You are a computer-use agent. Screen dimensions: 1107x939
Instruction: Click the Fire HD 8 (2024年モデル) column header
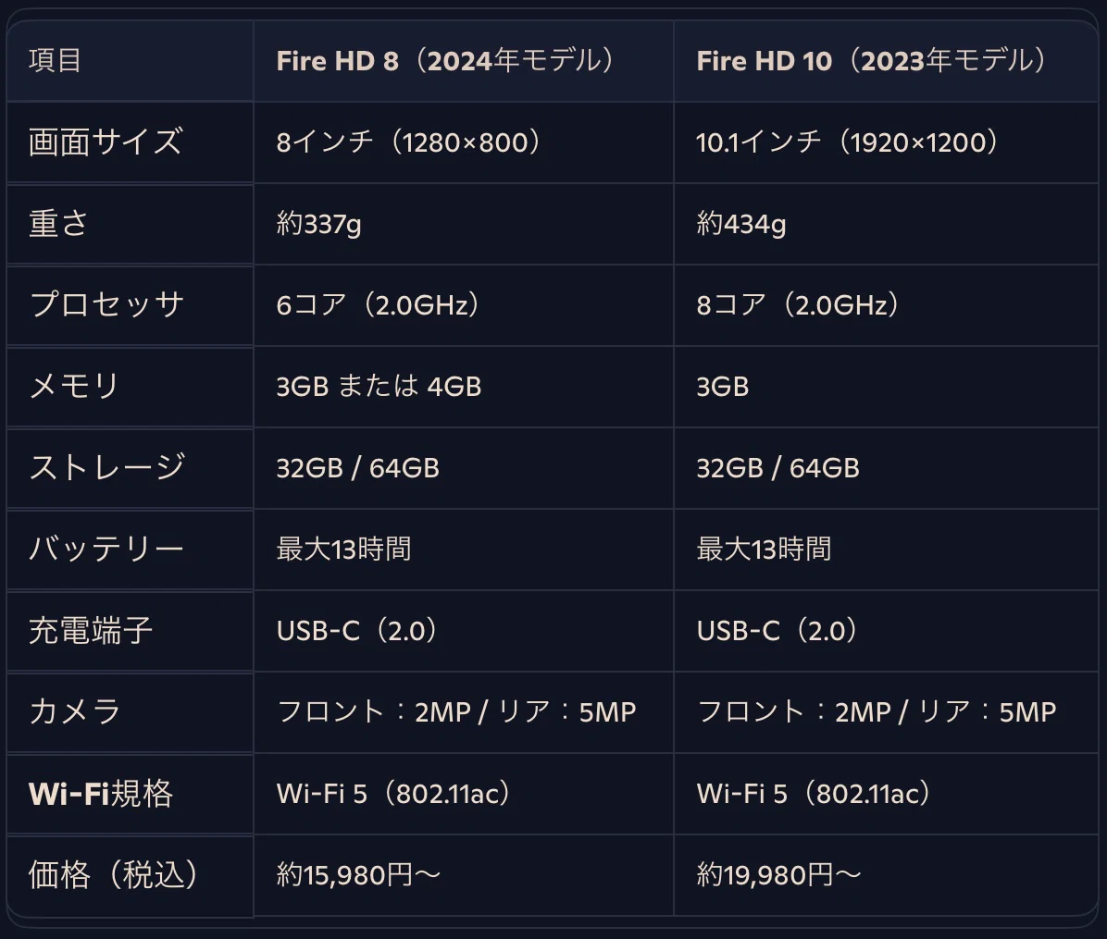[463, 61]
